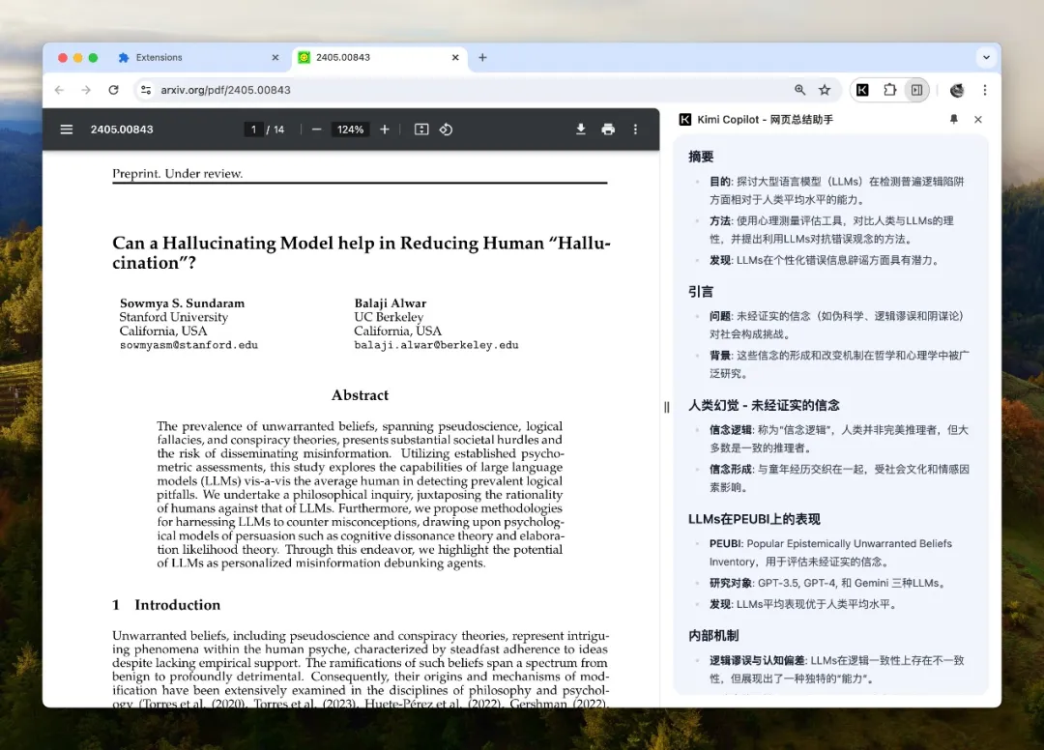The image size is (1044, 750).
Task: Increase zoom with the plus control
Action: coord(384,129)
